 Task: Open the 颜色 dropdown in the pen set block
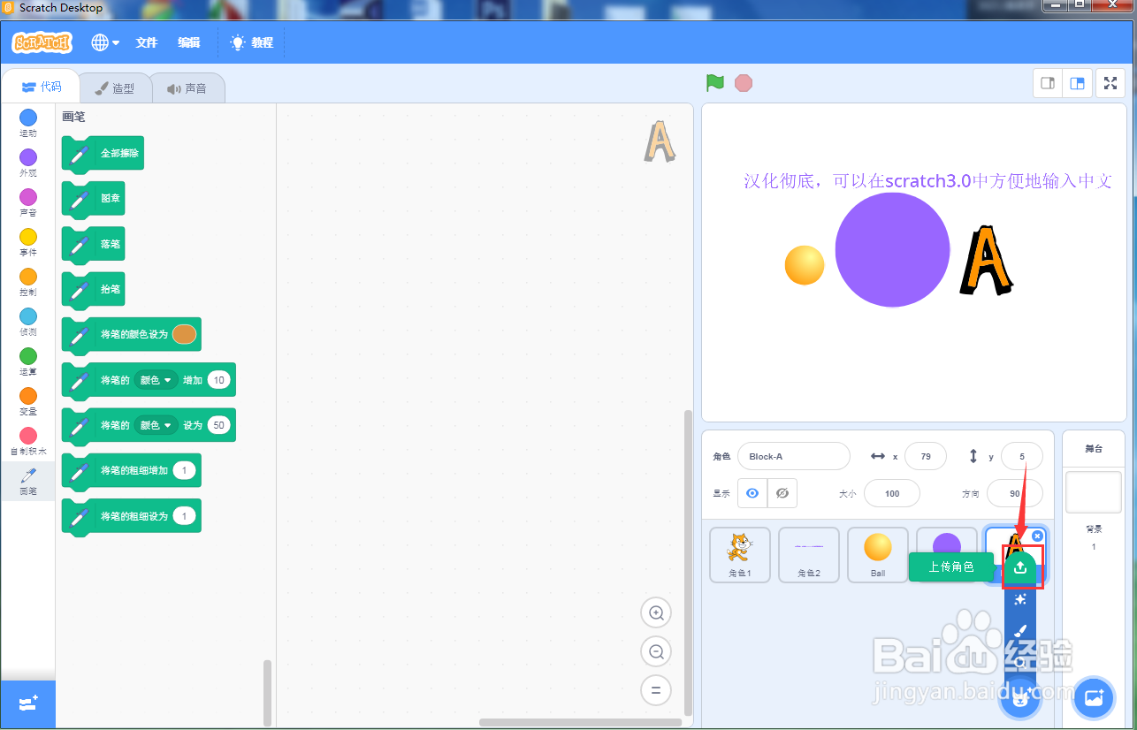(x=156, y=425)
